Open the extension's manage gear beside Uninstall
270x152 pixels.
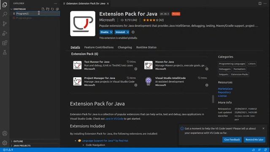(x=133, y=32)
